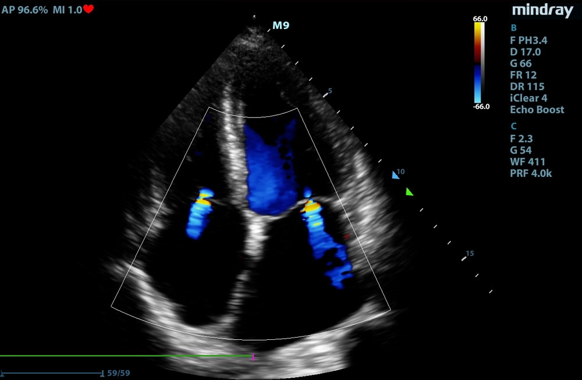582x380 pixels.
Task: Select the iClear 4 parameter
Action: (528, 98)
